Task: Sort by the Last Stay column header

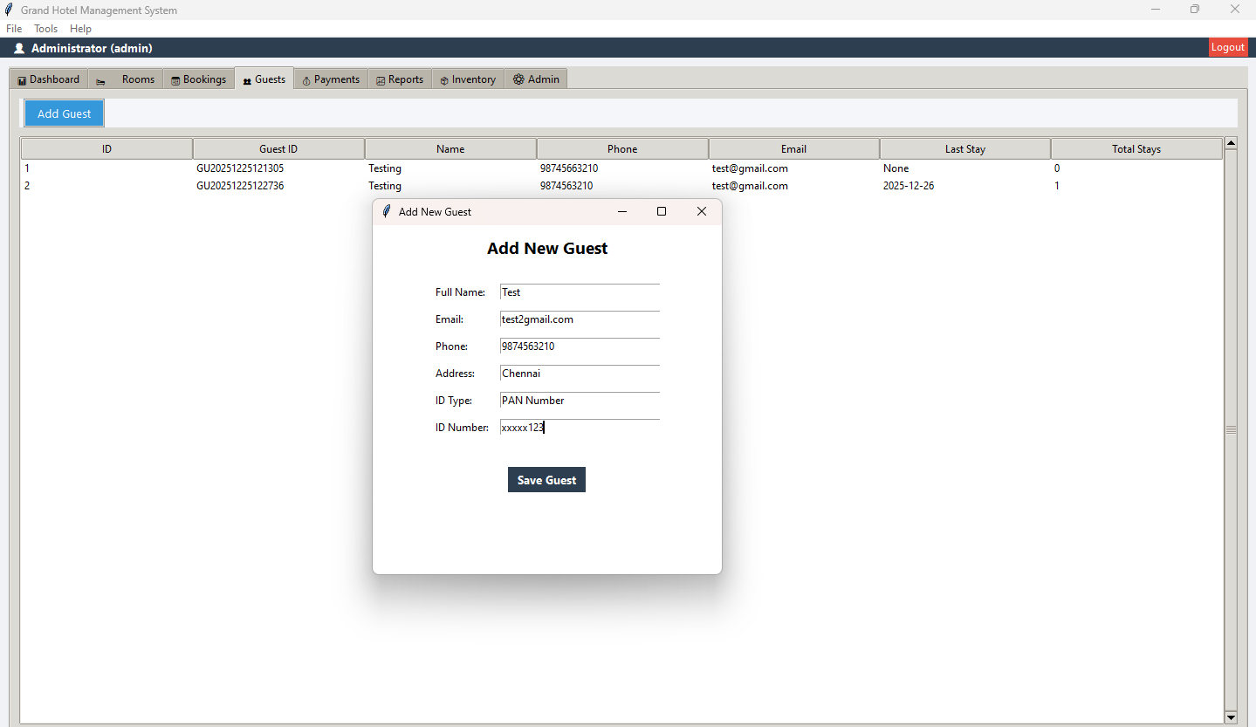Action: 964,149
